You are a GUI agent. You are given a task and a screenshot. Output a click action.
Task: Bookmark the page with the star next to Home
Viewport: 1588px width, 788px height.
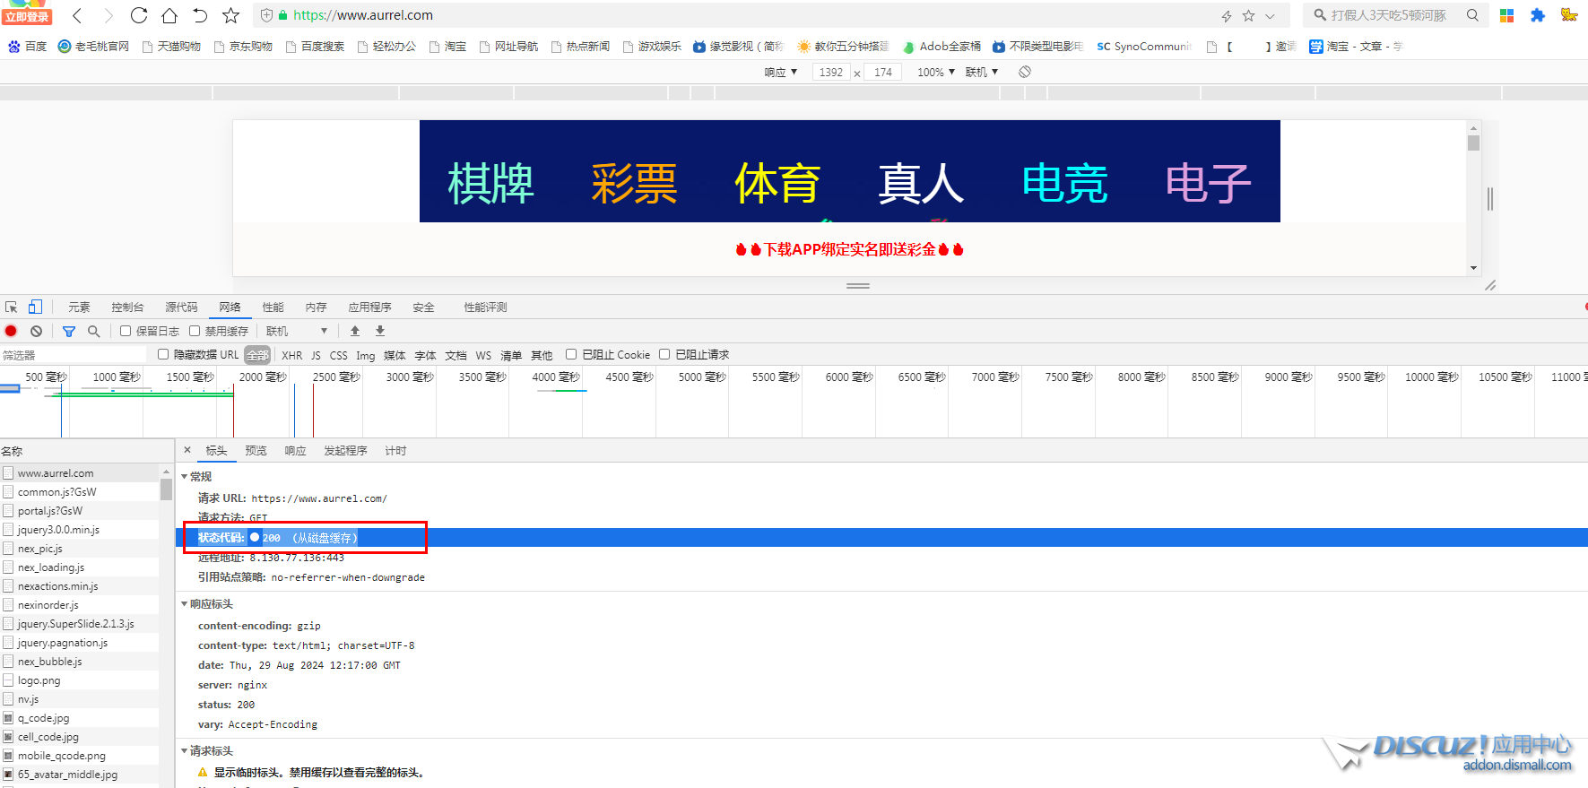230,15
